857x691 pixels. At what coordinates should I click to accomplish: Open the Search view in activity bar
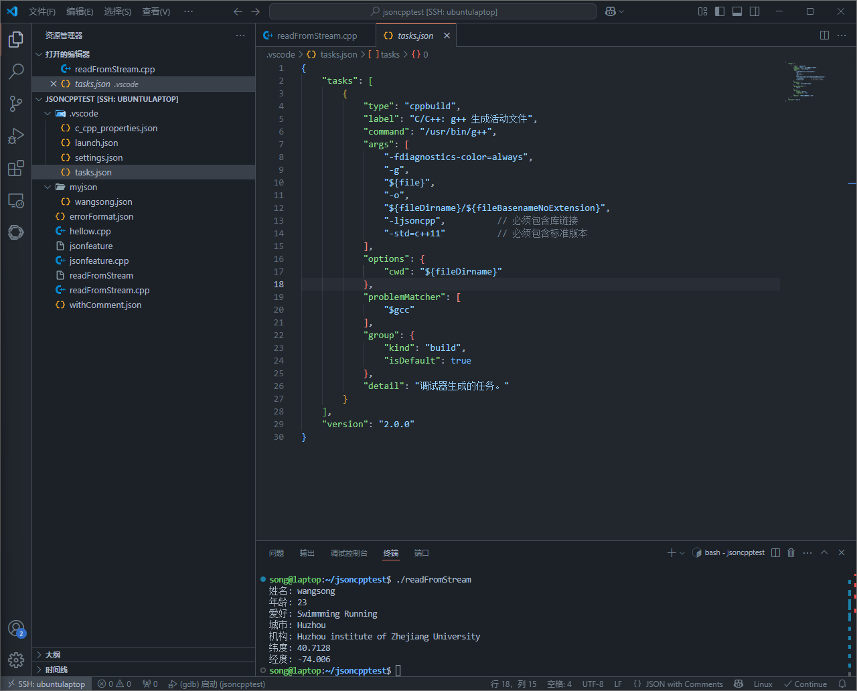click(16, 71)
